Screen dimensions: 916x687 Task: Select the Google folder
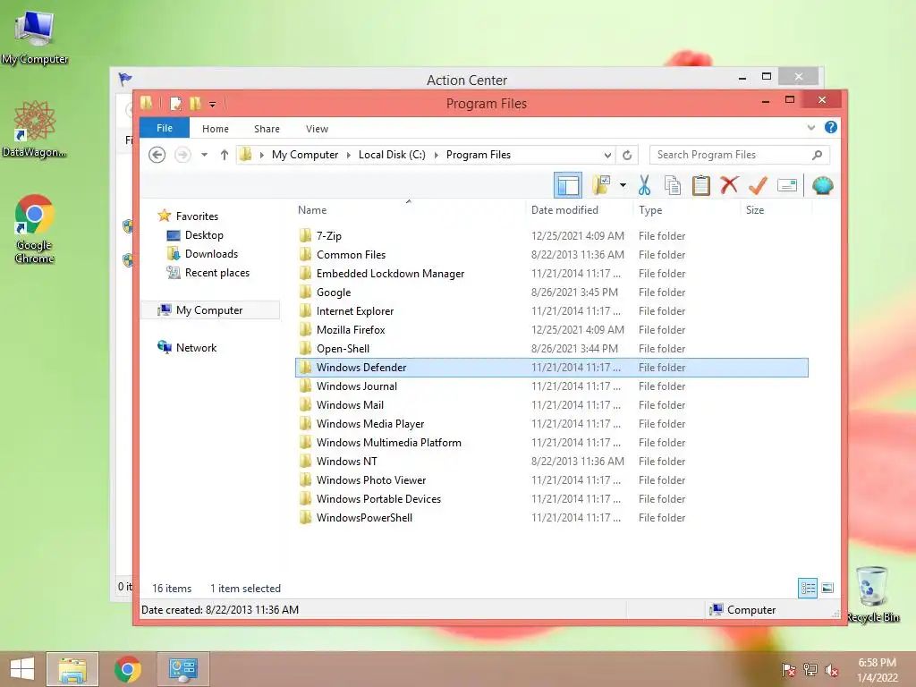coord(551,293)
